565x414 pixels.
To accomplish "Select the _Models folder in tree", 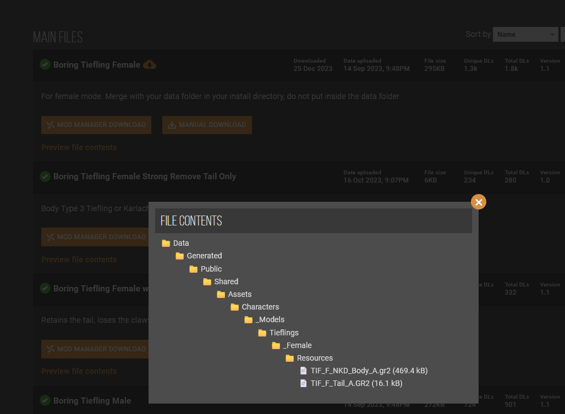I will pyautogui.click(x=270, y=319).
